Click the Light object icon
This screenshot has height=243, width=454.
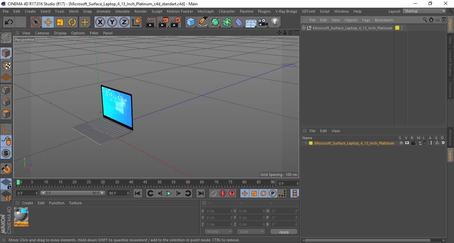[x=275, y=22]
